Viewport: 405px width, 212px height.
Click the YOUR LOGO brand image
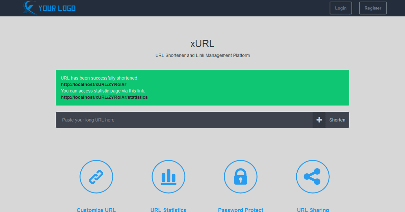50,8
